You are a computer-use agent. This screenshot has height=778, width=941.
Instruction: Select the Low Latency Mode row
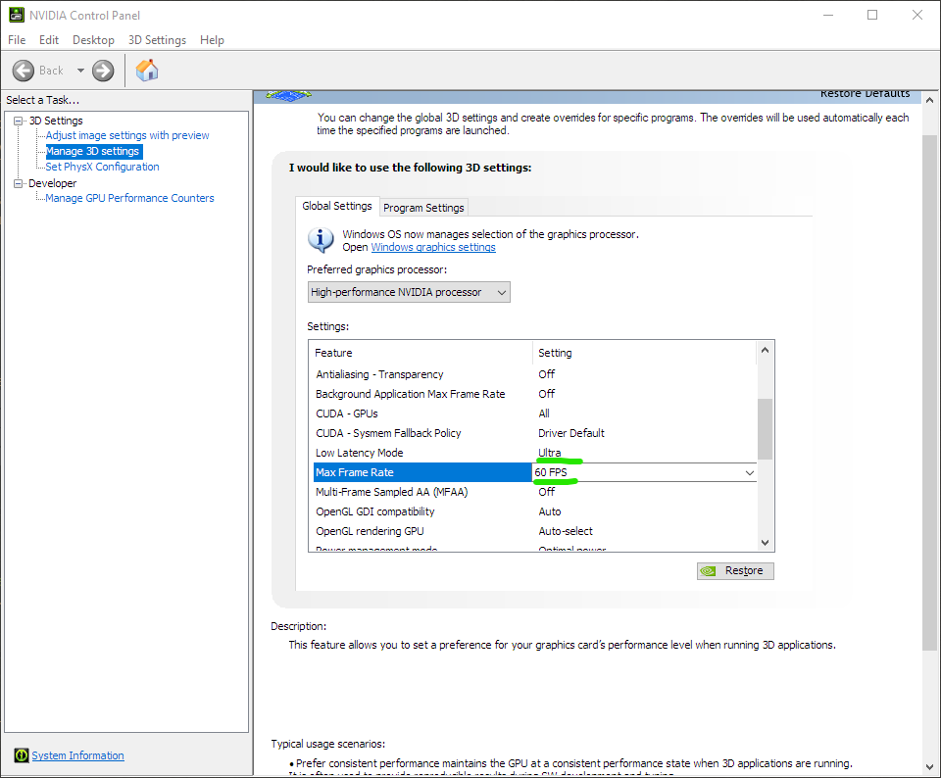pyautogui.click(x=534, y=453)
